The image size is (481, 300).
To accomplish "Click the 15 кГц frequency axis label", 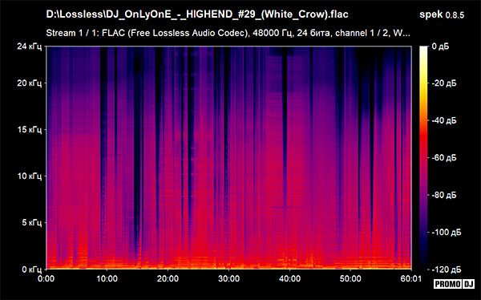I will pos(29,130).
